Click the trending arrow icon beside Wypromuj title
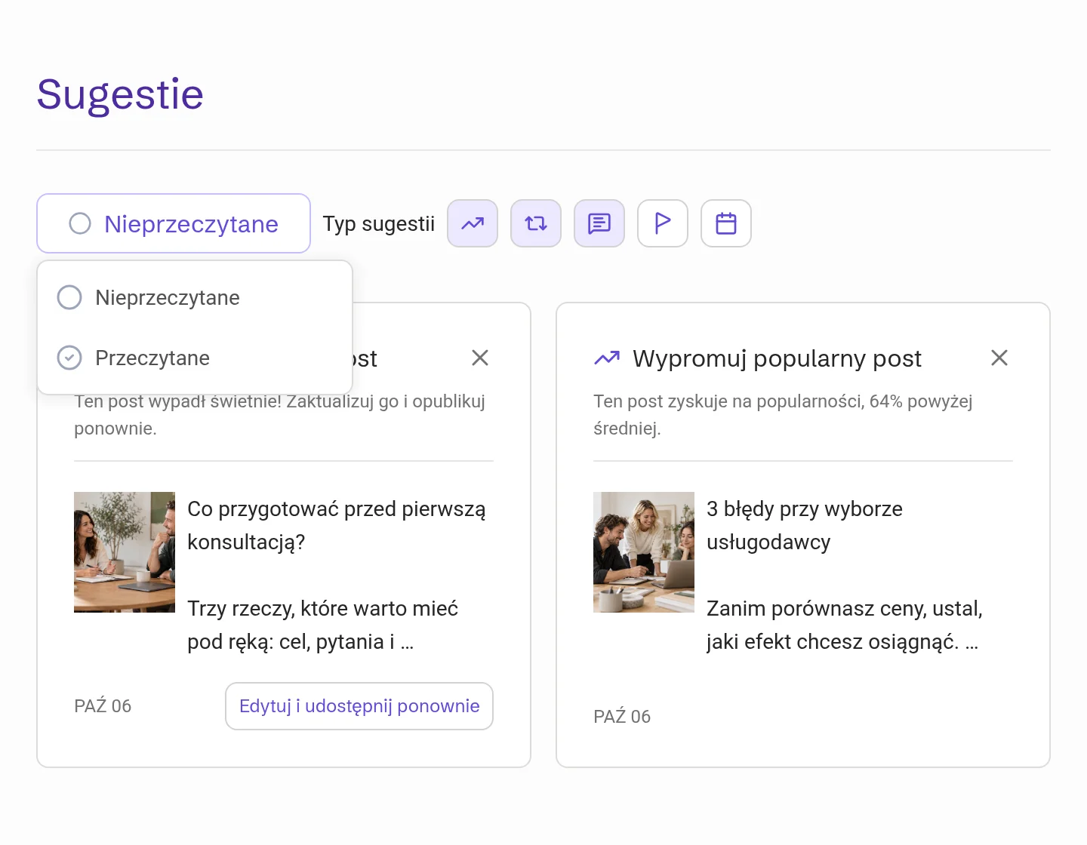Viewport: 1087px width, 845px height. click(x=607, y=358)
